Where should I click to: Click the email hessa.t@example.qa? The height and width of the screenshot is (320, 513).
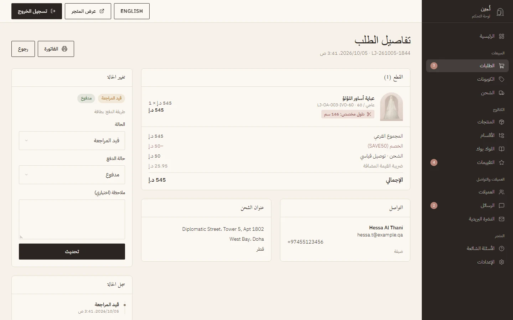(380, 235)
